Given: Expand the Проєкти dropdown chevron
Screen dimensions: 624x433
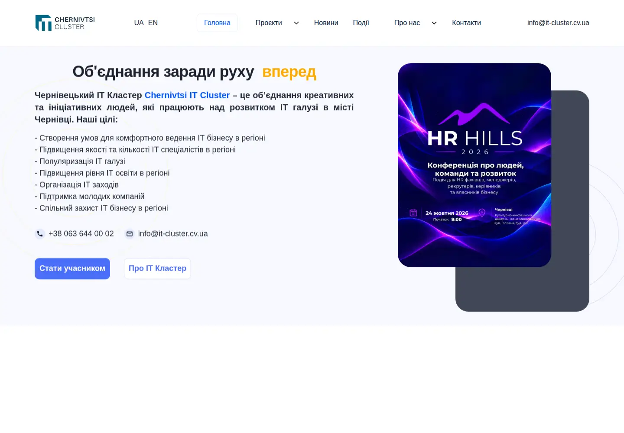Looking at the screenshot, I should click(x=296, y=23).
